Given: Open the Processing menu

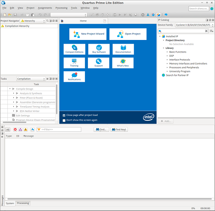Looking at the screenshot, I should (62, 8).
